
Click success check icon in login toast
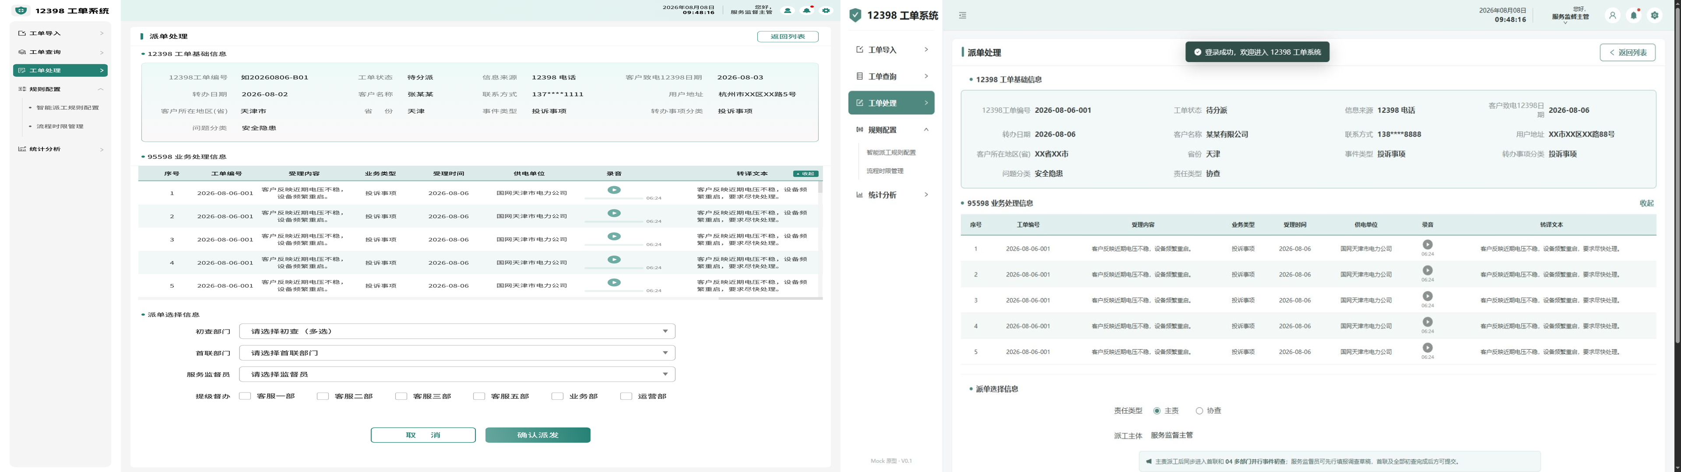1197,52
